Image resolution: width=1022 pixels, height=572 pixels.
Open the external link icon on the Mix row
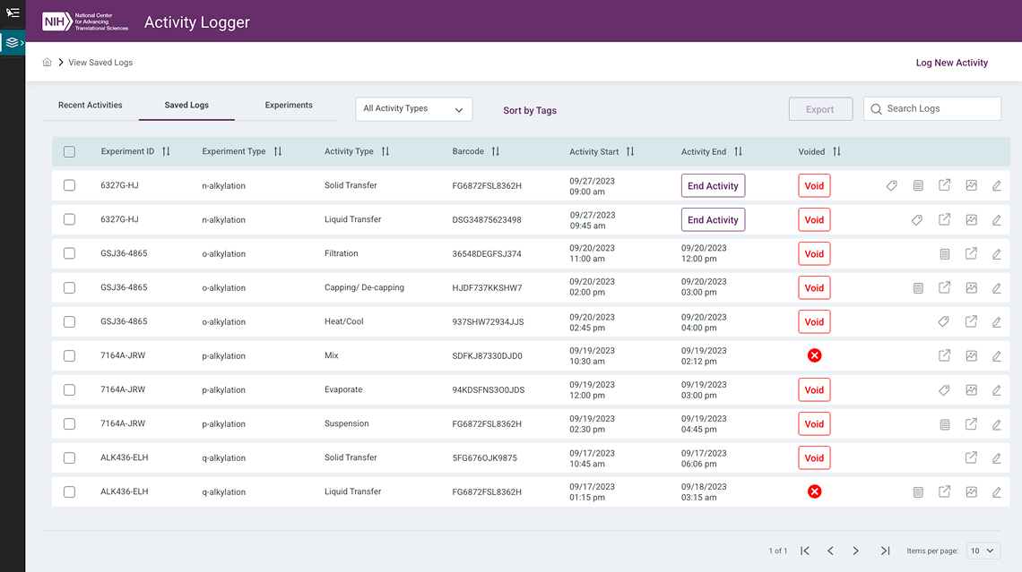coord(944,355)
